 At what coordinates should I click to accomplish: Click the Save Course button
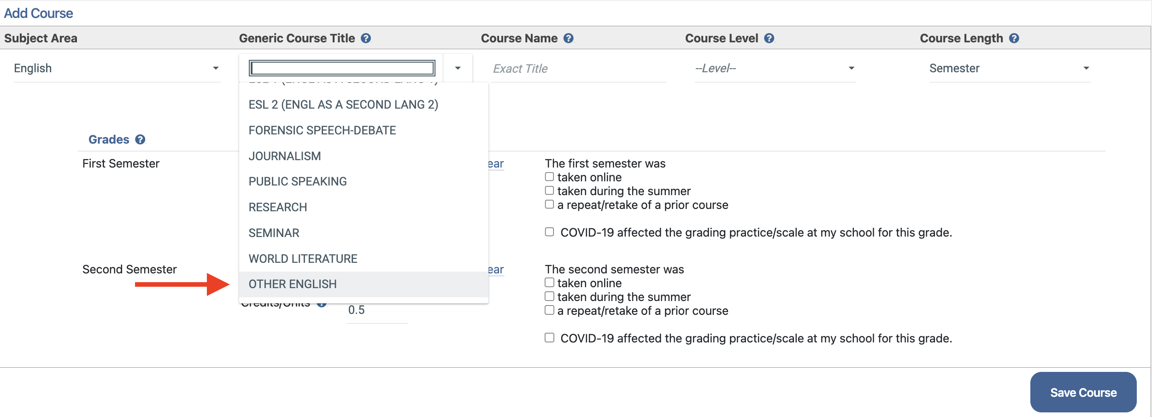pos(1083,392)
